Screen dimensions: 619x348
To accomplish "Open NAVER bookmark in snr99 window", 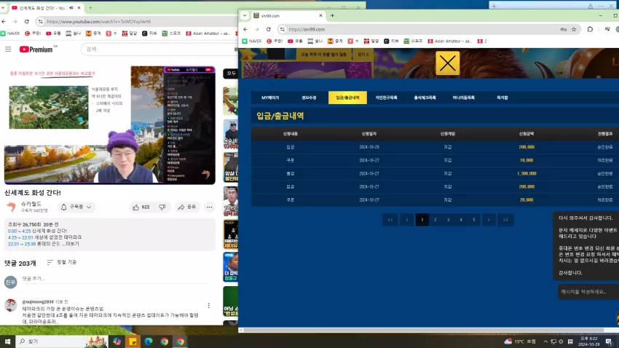I will coord(252,41).
